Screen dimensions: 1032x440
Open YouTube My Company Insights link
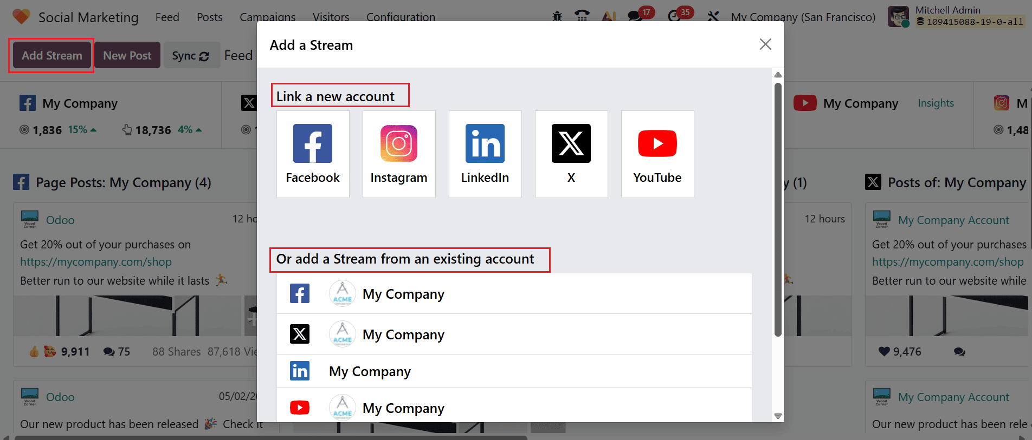pos(936,103)
